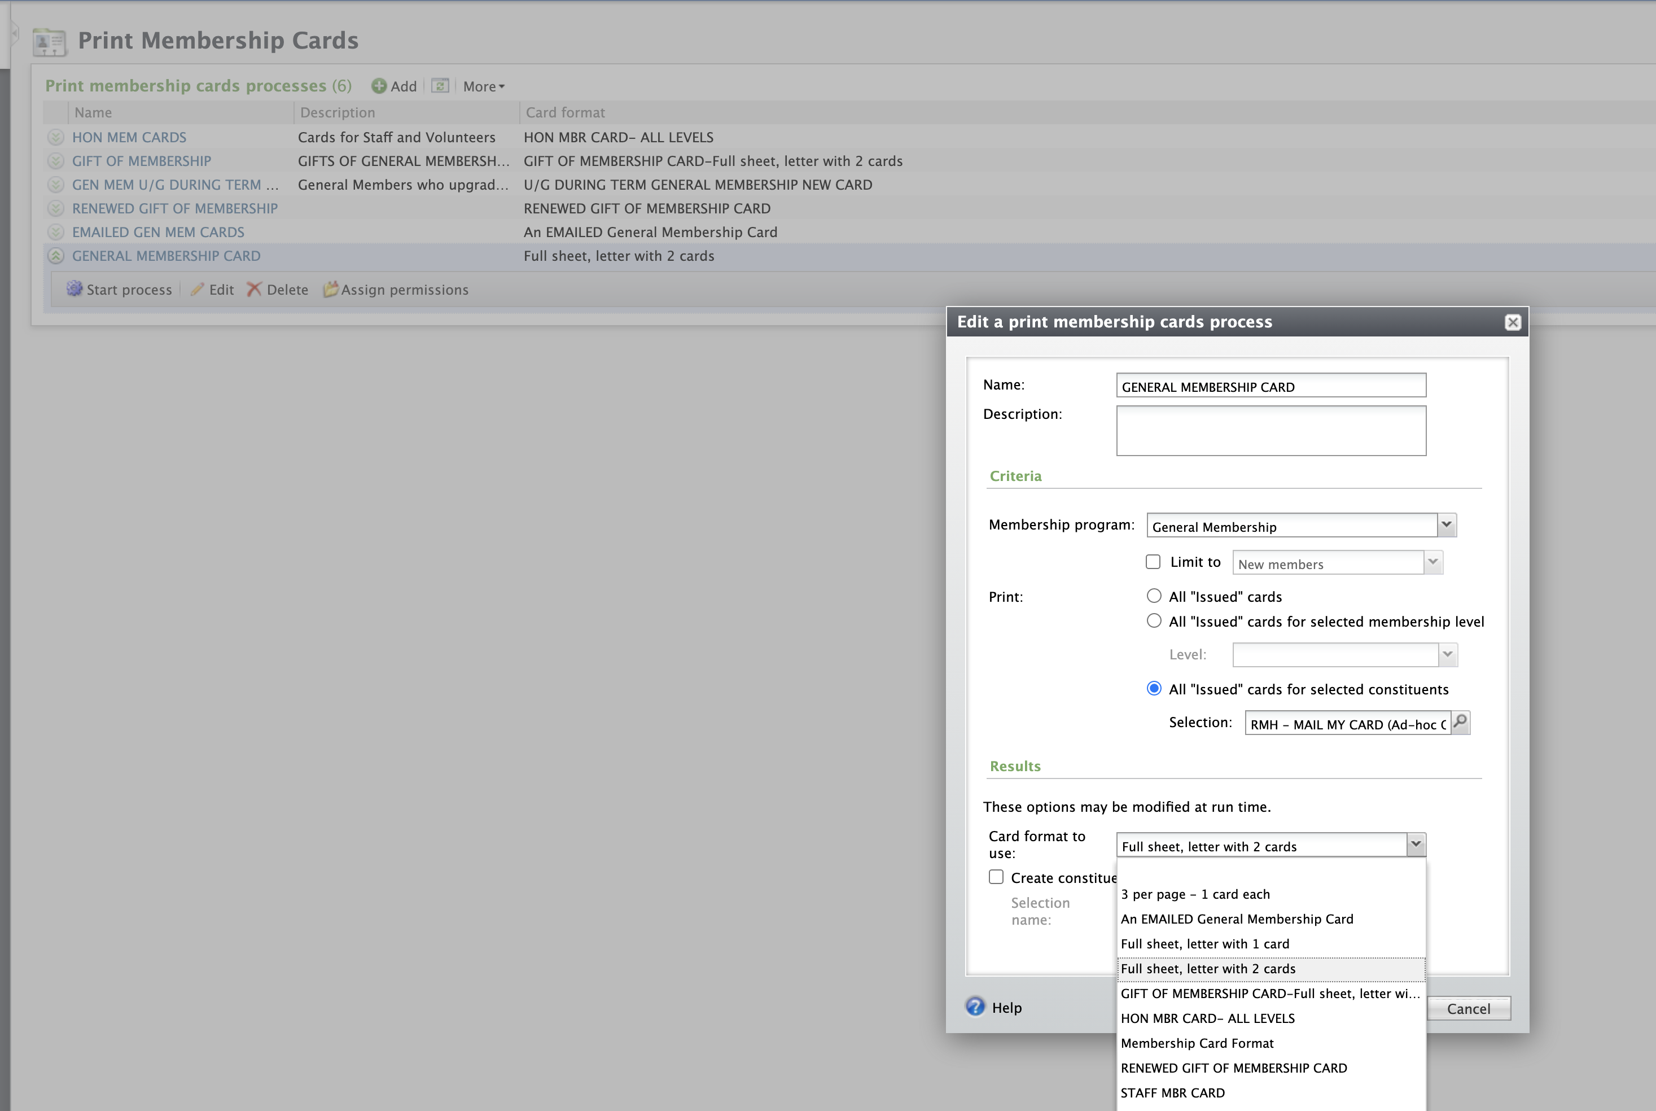Open the Membership program dropdown
This screenshot has width=1656, height=1111.
click(x=1447, y=525)
